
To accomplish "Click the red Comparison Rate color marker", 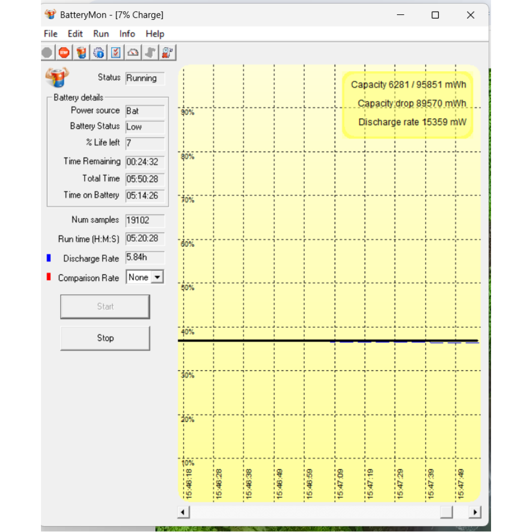I will pyautogui.click(x=49, y=277).
